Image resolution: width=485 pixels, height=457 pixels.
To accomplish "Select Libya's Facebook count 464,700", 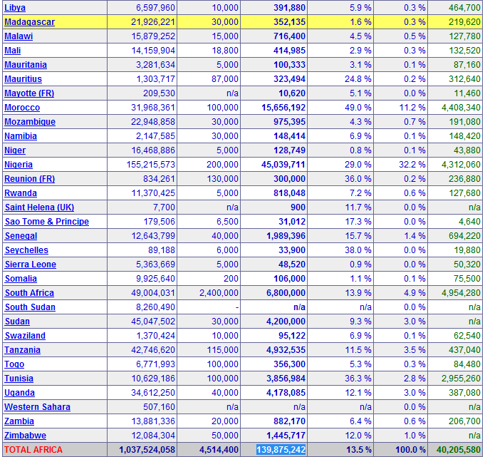I will click(464, 8).
